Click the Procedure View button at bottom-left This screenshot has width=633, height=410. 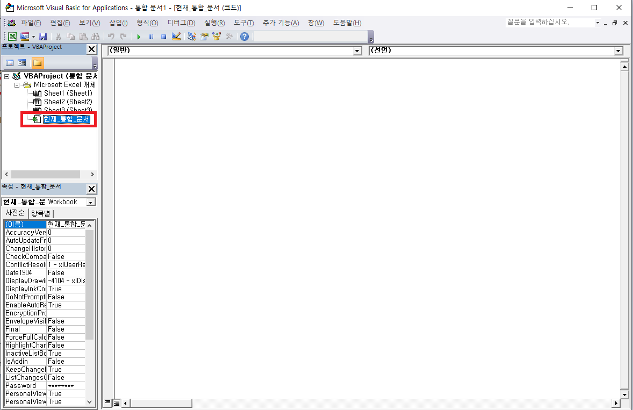(107, 402)
